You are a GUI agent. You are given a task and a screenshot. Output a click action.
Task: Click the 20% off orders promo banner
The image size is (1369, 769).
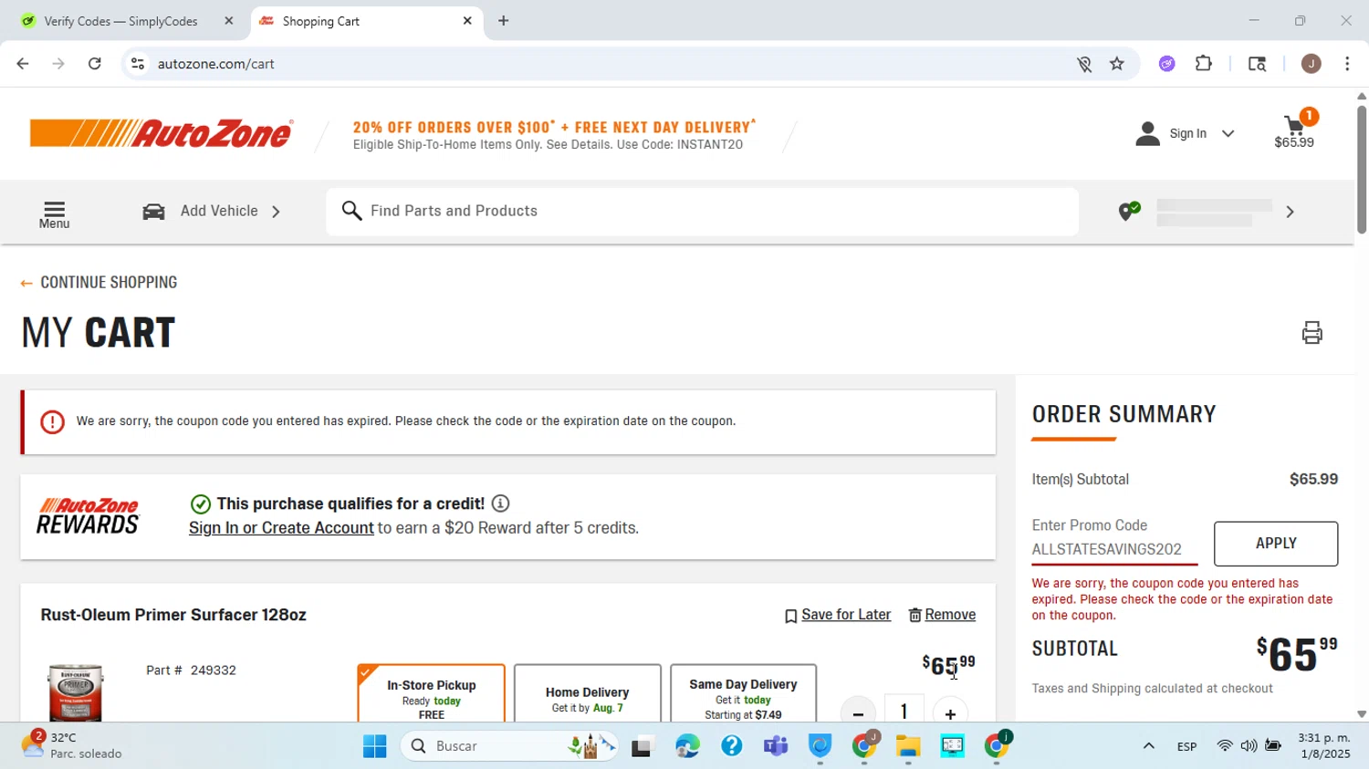pyautogui.click(x=554, y=135)
